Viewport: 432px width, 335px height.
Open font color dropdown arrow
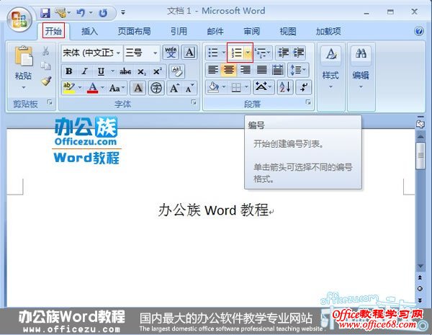coord(102,88)
